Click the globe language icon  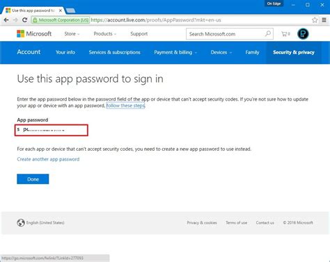coord(21,222)
